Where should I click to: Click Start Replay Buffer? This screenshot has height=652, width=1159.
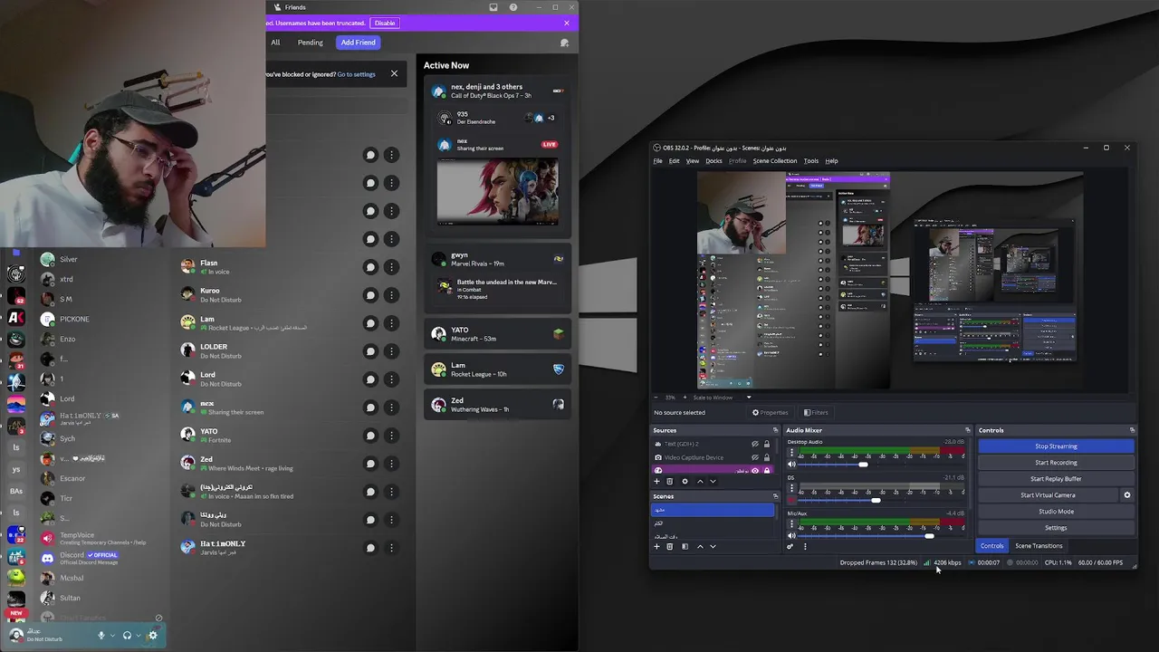tap(1056, 479)
